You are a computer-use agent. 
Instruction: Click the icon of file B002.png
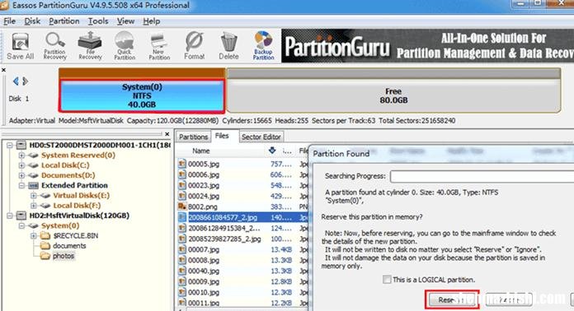click(x=182, y=207)
